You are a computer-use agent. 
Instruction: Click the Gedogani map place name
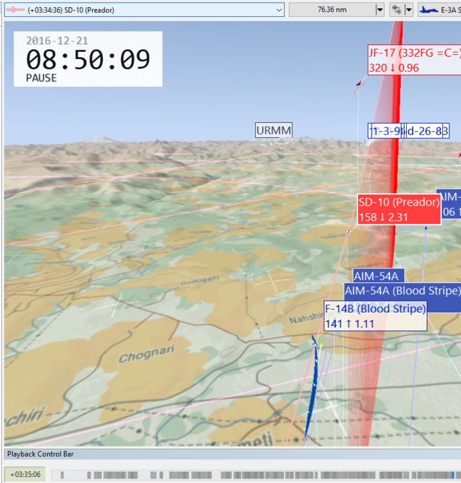[x=200, y=280]
